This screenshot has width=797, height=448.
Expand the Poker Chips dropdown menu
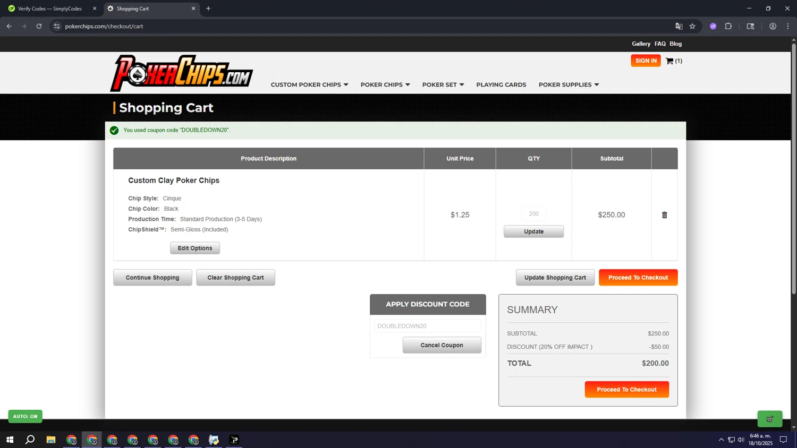tap(385, 85)
